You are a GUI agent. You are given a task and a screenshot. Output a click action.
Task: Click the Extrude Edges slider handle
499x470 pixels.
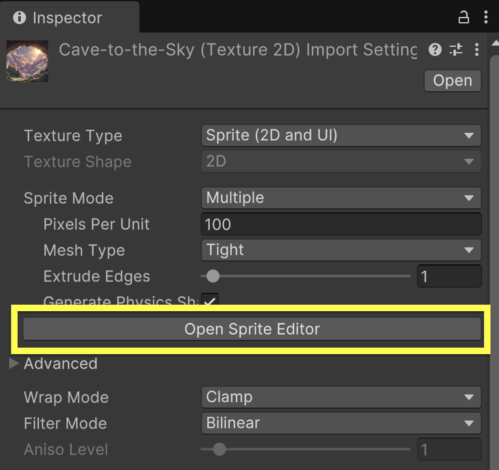[x=213, y=276]
